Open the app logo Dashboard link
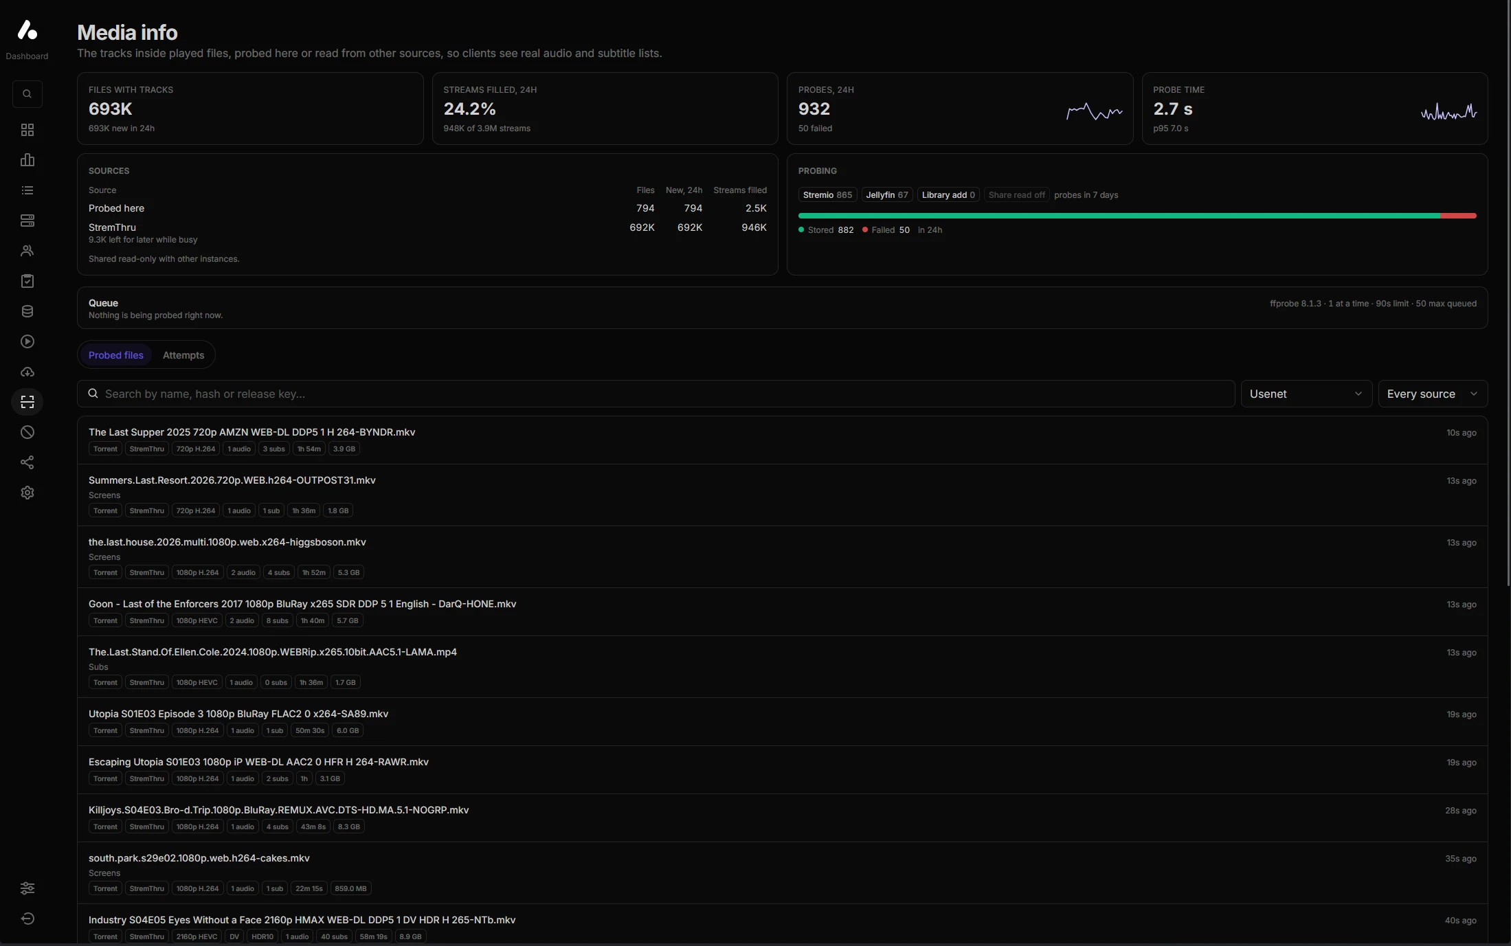The width and height of the screenshot is (1511, 946). [27, 39]
